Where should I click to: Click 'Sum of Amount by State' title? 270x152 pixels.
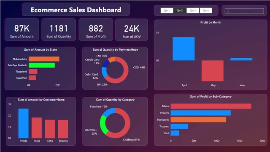coord(40,50)
